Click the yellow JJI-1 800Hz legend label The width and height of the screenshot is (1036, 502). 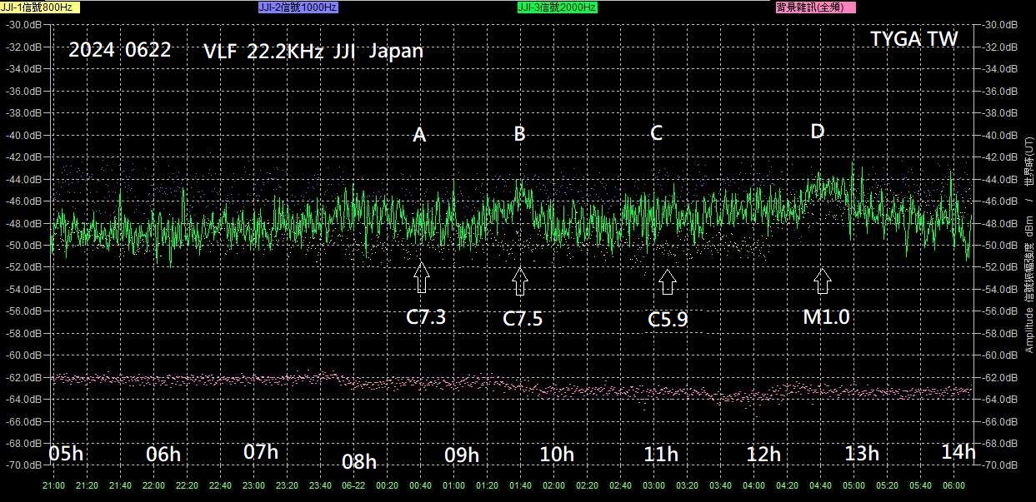(37, 7)
